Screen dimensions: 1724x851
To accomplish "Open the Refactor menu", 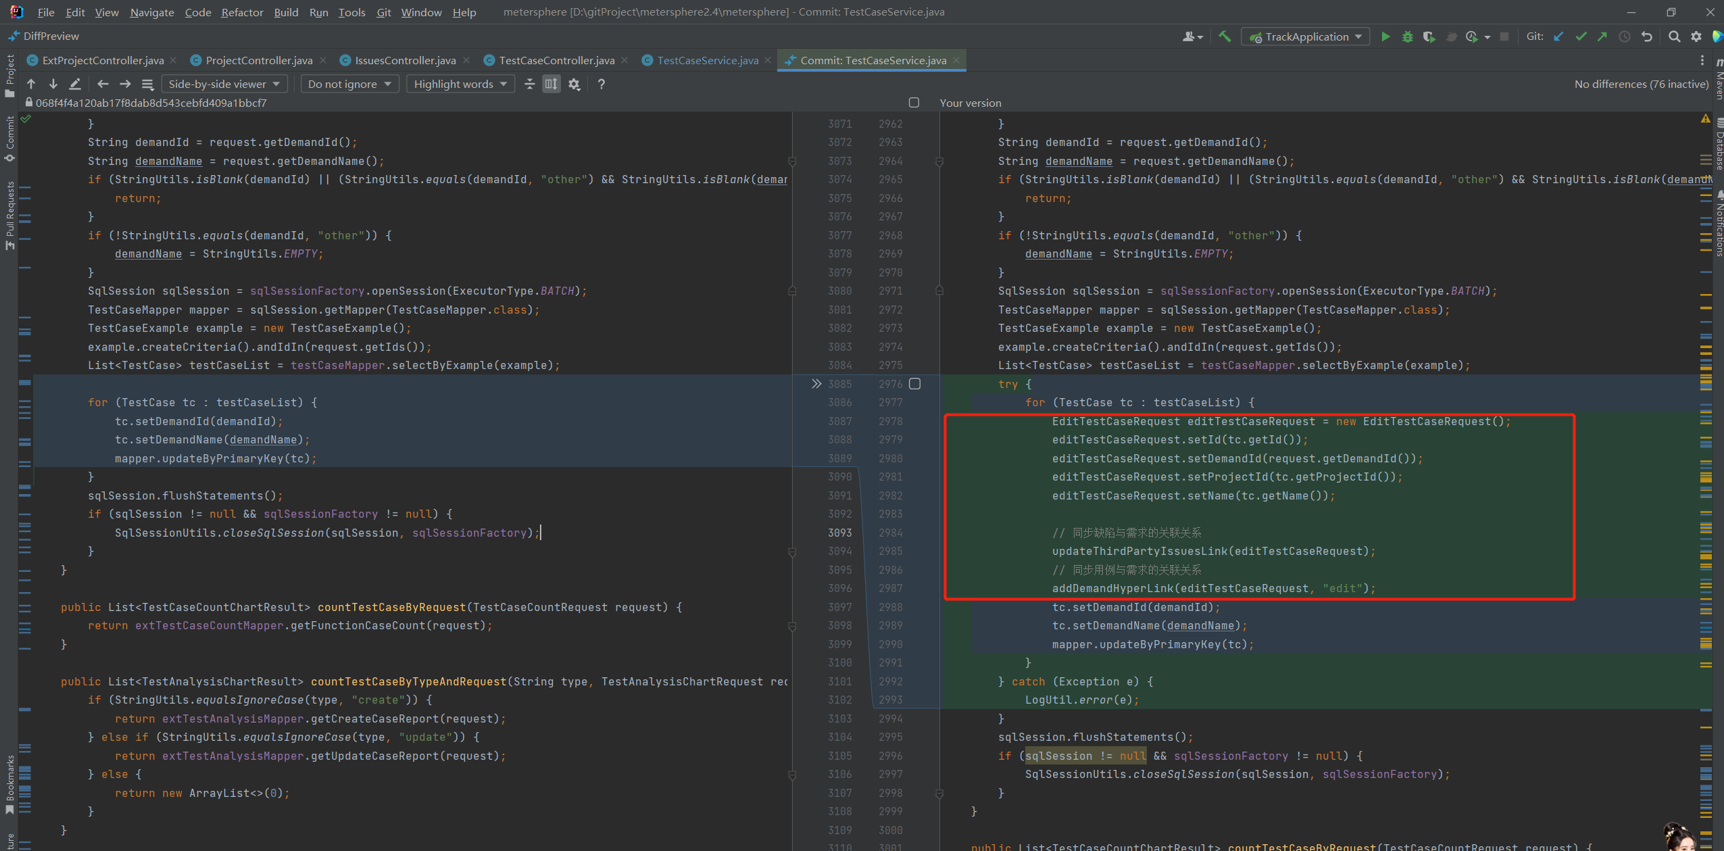I will 242,12.
